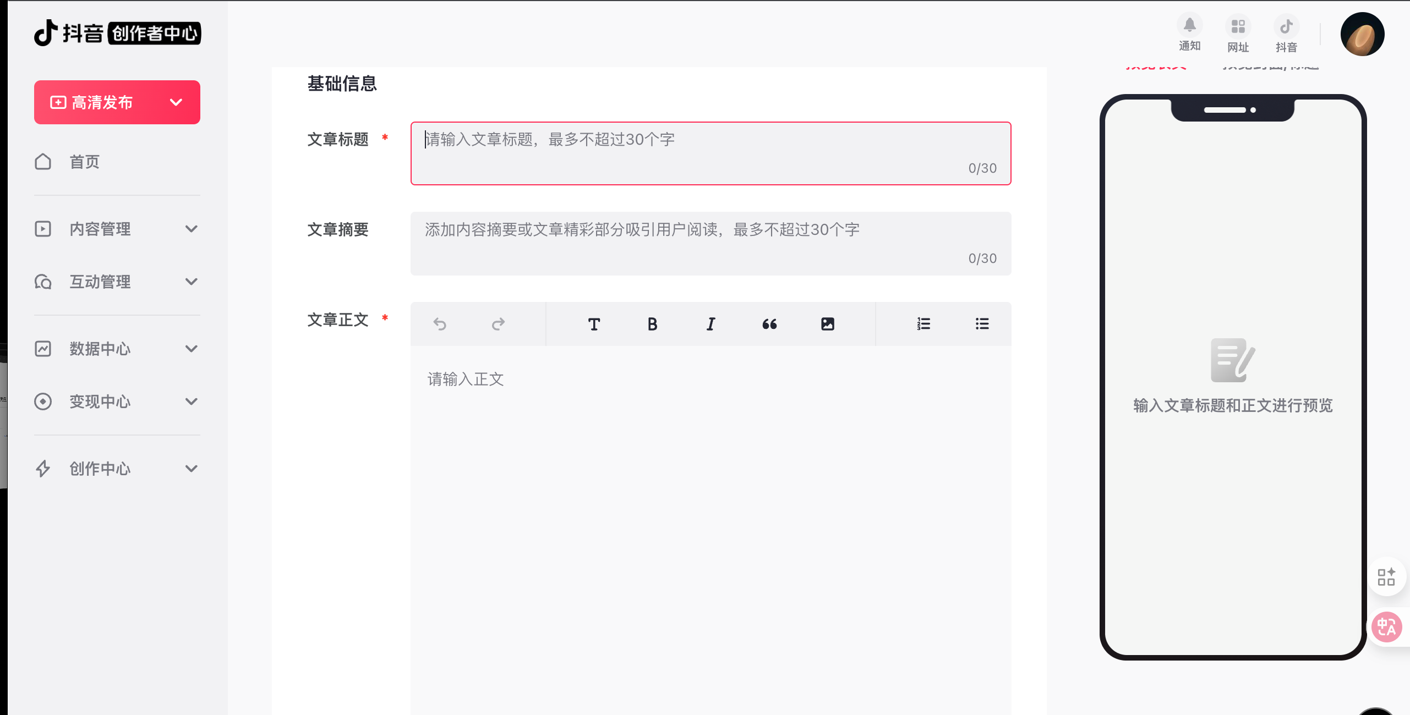Insert a blockquote with the quote icon
This screenshot has height=715, width=1410.
(769, 324)
